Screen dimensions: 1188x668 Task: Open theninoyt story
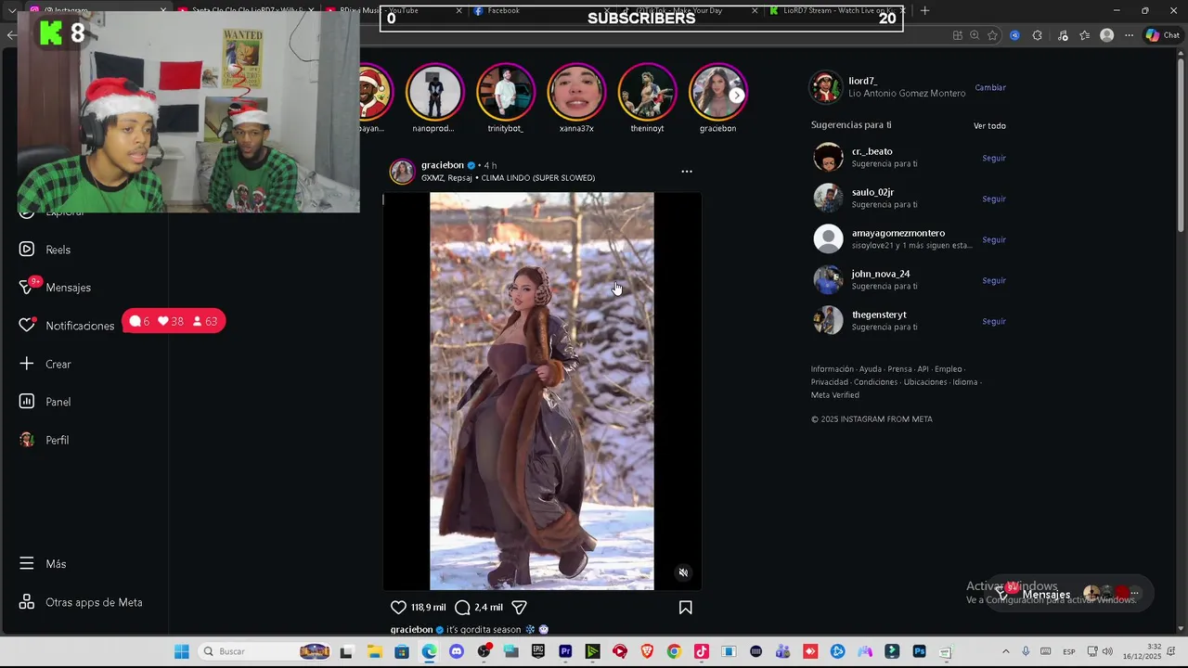pyautogui.click(x=647, y=93)
